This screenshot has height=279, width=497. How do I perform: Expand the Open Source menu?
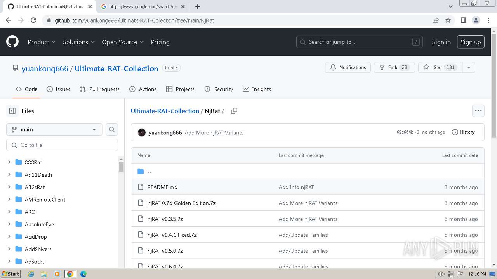click(x=123, y=42)
